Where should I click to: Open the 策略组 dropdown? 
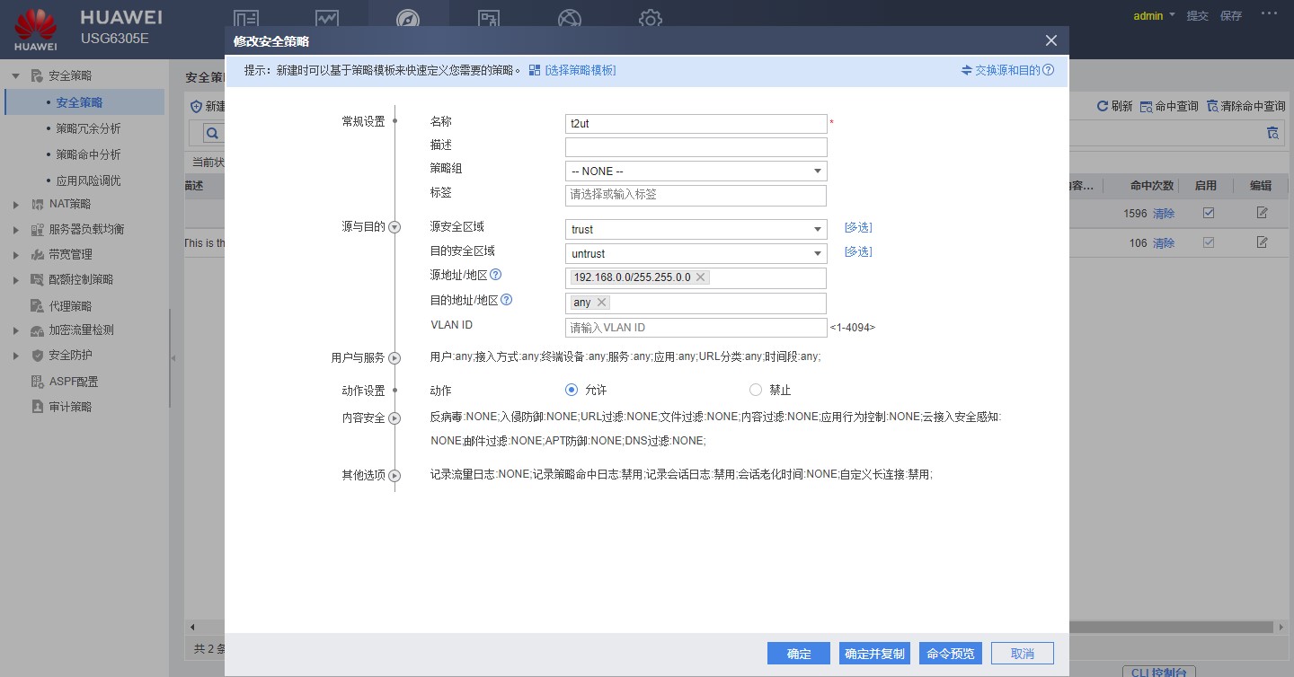(696, 171)
